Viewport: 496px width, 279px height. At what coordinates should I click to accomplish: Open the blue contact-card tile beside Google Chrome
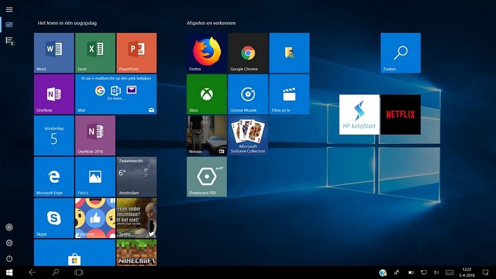[289, 53]
